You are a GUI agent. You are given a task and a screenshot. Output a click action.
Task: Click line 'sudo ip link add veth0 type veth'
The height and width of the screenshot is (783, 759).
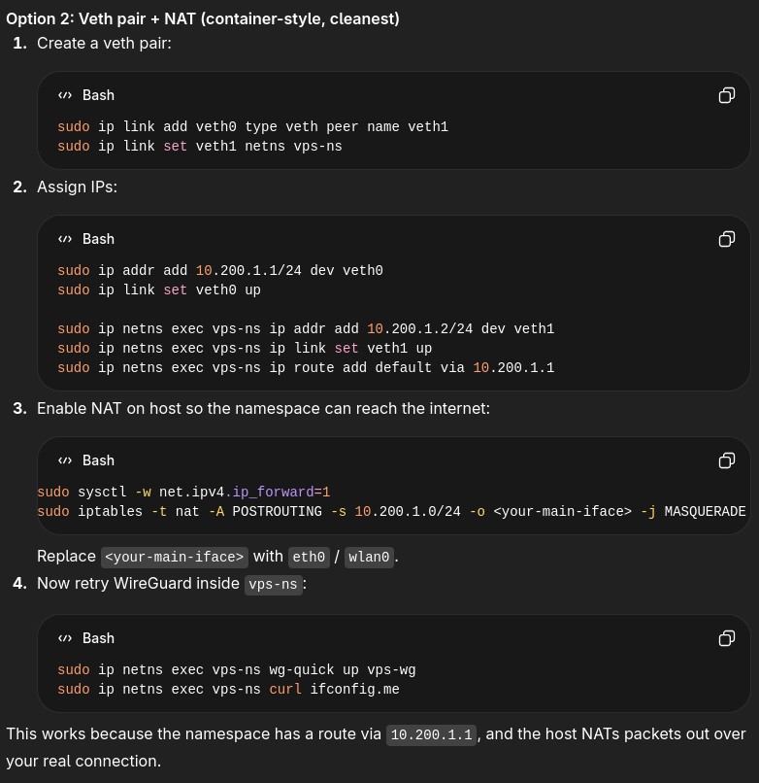(x=252, y=127)
